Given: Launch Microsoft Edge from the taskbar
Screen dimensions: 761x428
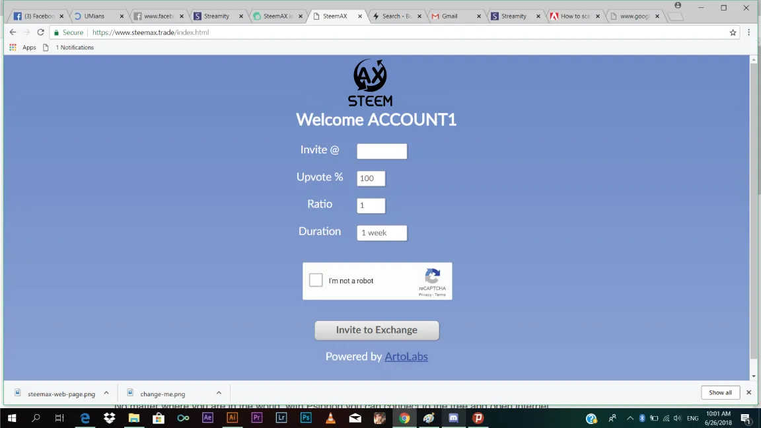Looking at the screenshot, I should coord(85,418).
